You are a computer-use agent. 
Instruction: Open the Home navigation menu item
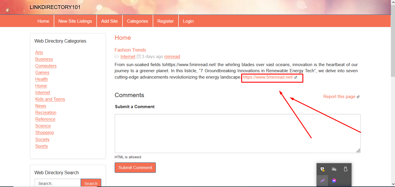[x=43, y=21]
